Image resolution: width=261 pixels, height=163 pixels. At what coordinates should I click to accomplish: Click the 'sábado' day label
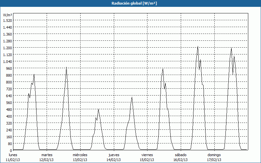(181, 155)
